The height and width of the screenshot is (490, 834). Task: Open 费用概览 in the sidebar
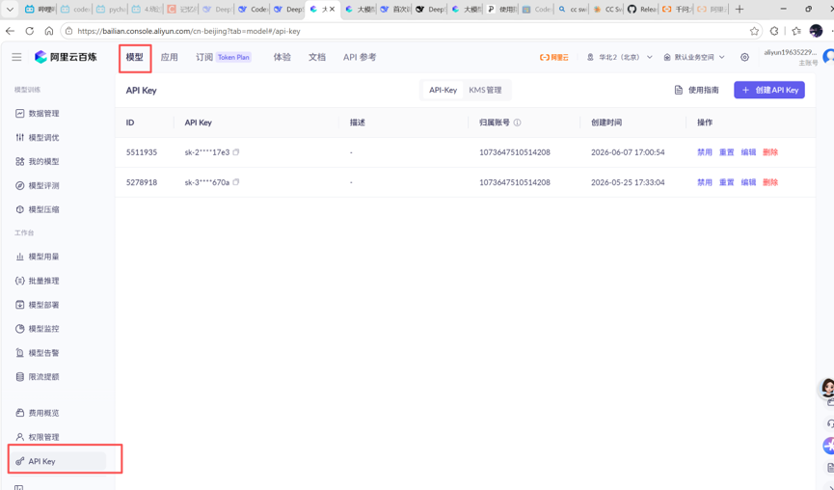[43, 413]
